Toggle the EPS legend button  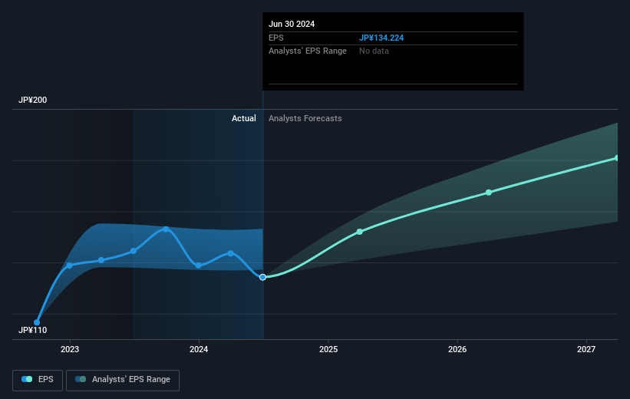38,380
